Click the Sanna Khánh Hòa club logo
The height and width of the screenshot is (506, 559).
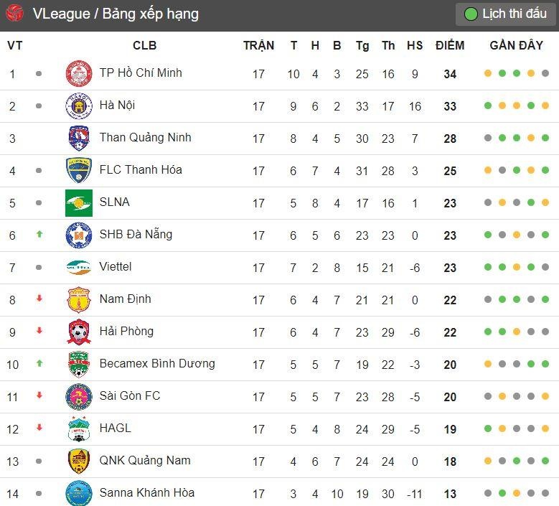[x=78, y=493]
